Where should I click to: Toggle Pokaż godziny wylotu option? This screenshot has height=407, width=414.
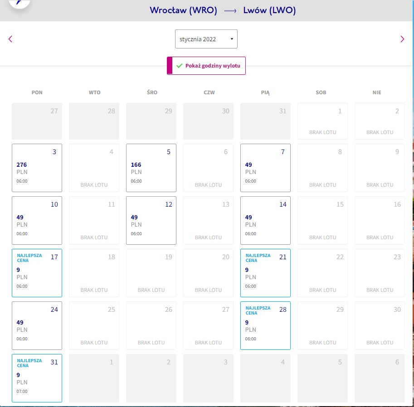point(206,66)
